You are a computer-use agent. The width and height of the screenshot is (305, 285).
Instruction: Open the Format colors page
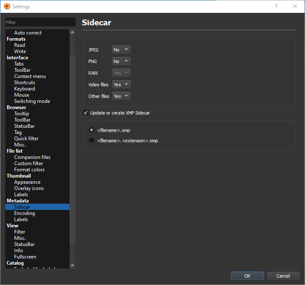pos(30,169)
